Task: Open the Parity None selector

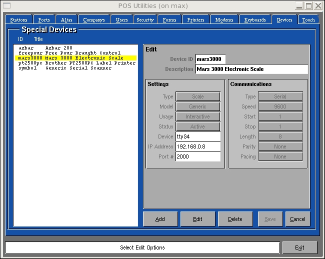Action: pos(280,146)
